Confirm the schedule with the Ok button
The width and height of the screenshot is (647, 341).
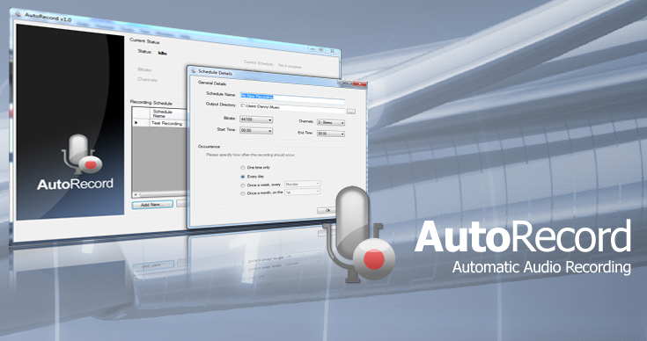[327, 210]
